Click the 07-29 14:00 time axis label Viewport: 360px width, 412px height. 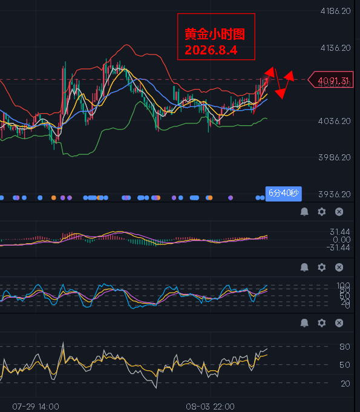(36, 407)
